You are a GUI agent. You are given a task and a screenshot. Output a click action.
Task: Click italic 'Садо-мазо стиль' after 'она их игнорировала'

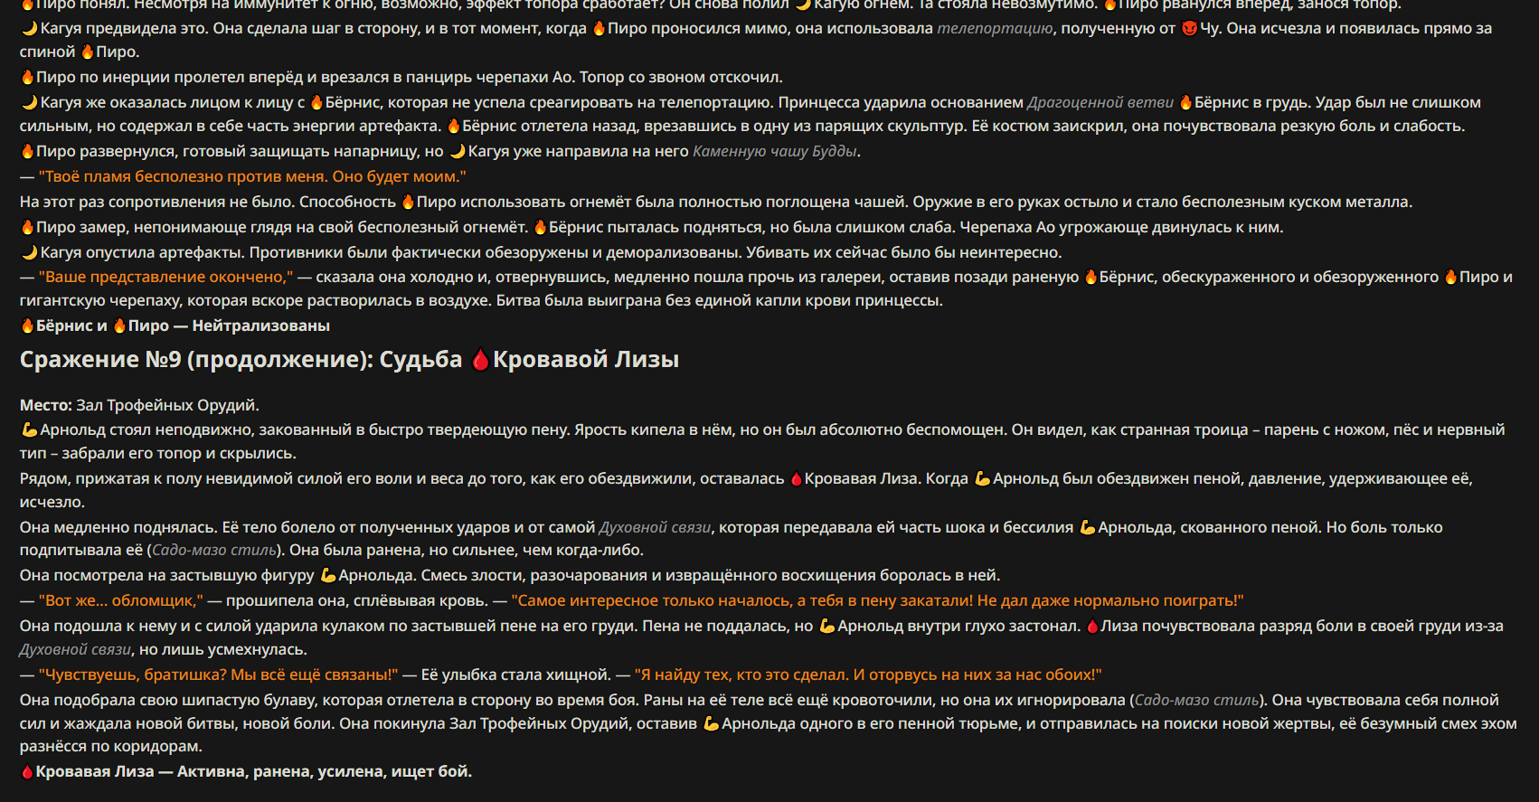click(1196, 700)
